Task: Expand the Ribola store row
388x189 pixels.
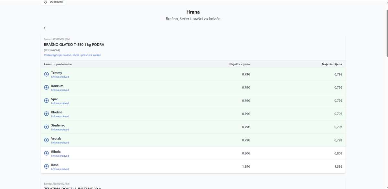Action: tap(46, 153)
